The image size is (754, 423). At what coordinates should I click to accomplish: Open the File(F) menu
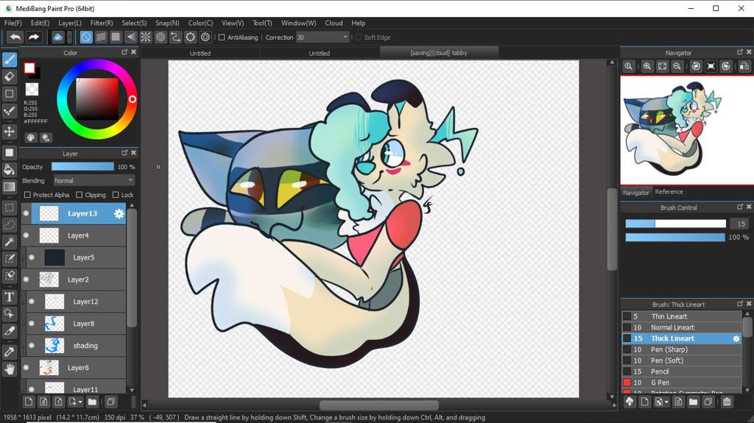pyautogui.click(x=13, y=23)
